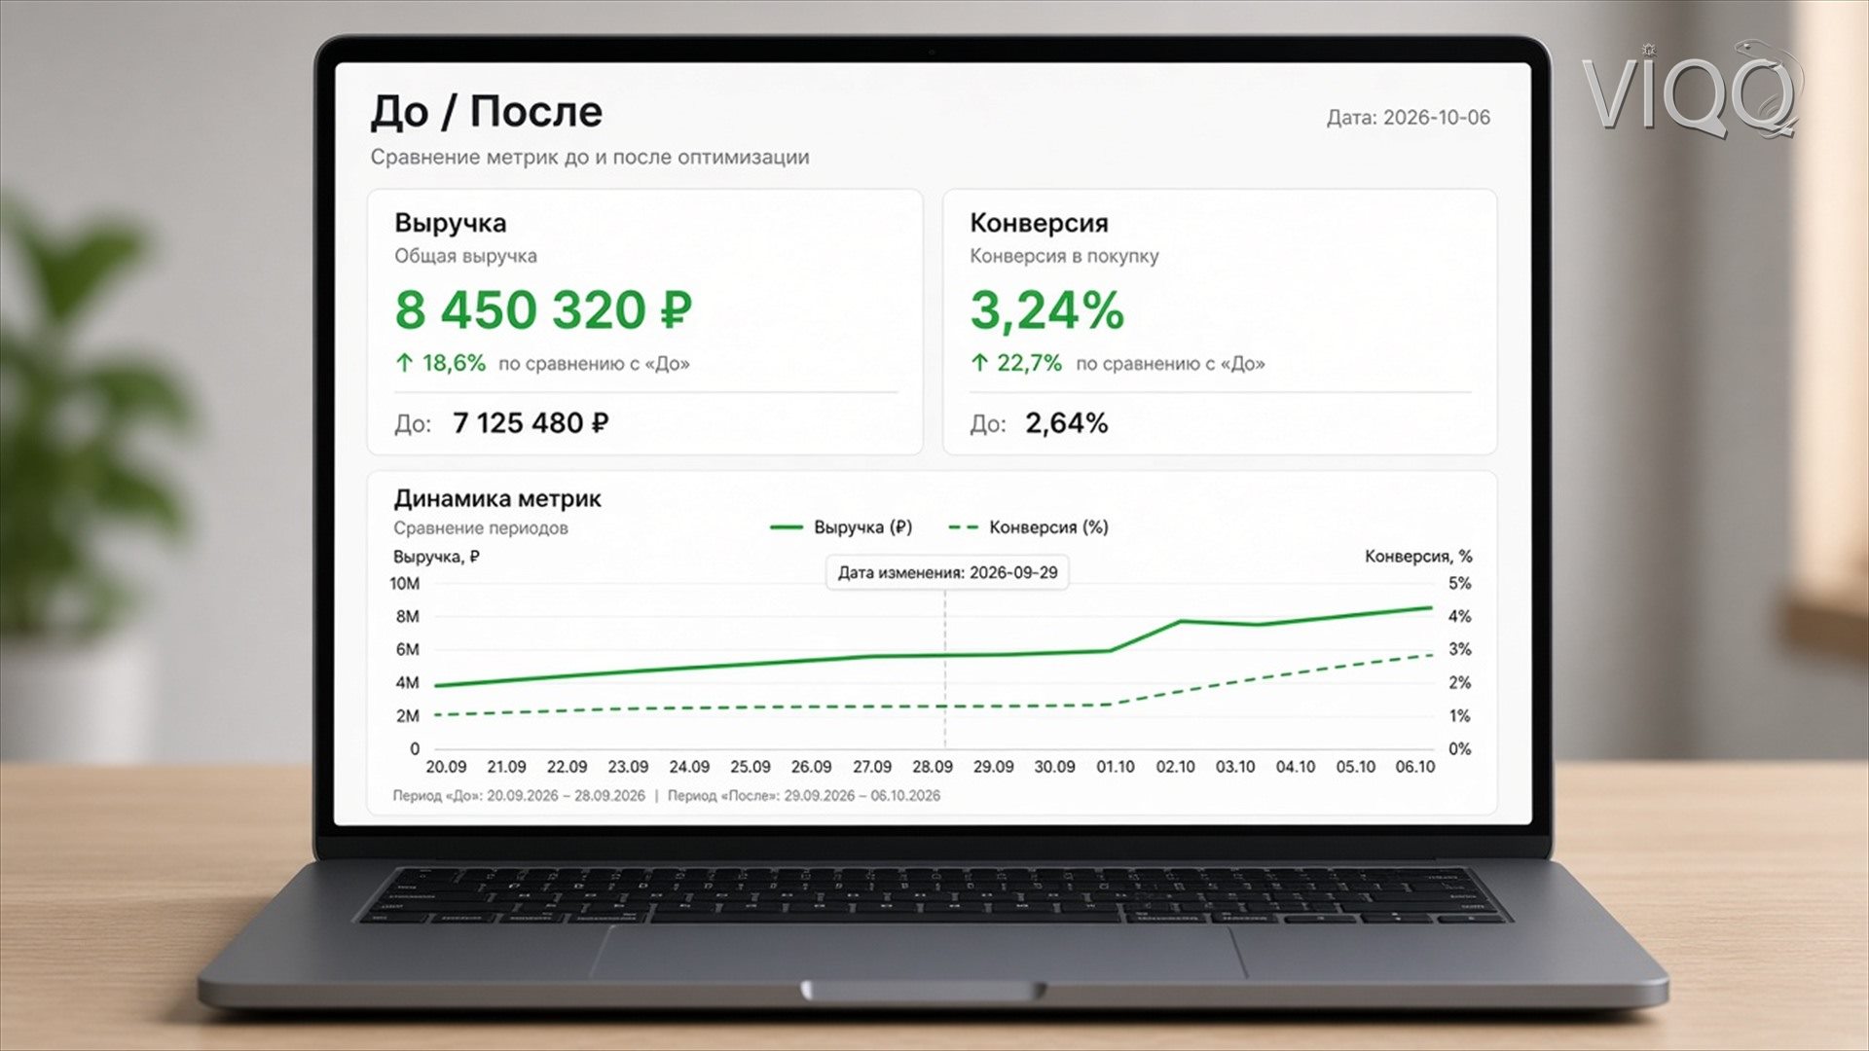Click the «Конверсия, %» right axis title
Viewport: 1869px width, 1051px height.
[x=1418, y=557]
